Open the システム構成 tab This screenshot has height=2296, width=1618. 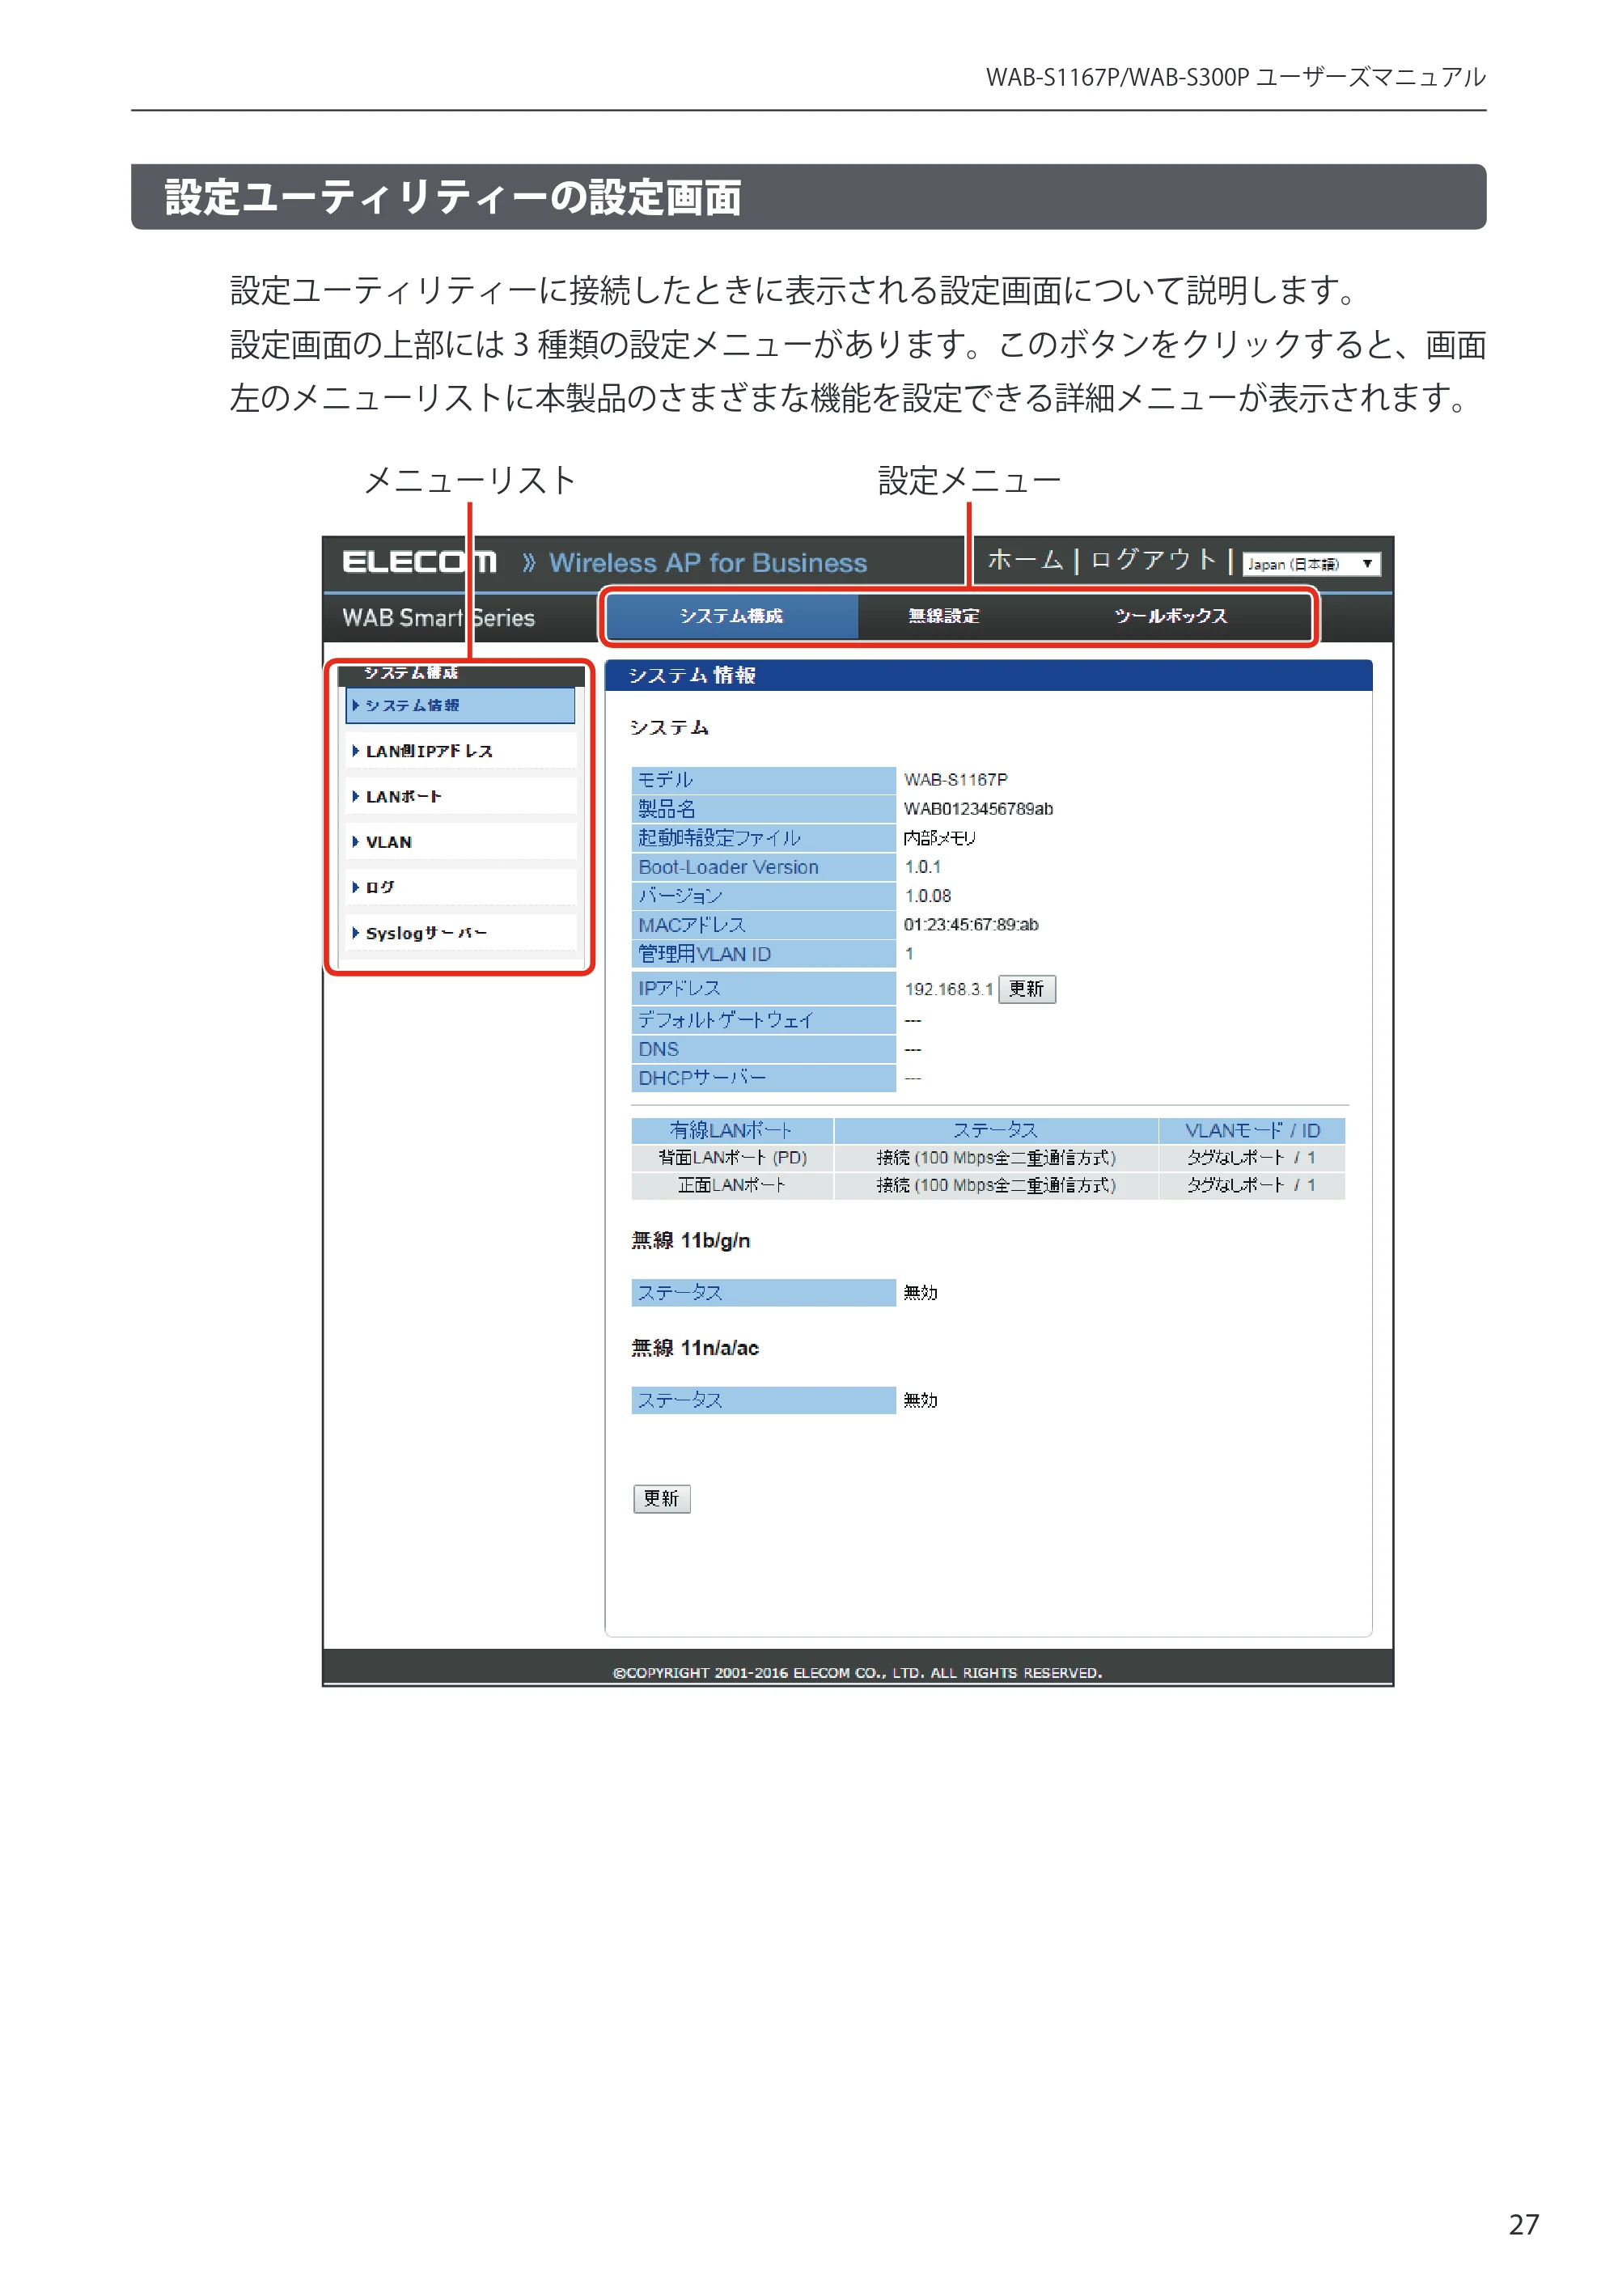(x=732, y=616)
